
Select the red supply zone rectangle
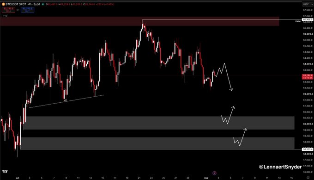(x=139, y=21)
